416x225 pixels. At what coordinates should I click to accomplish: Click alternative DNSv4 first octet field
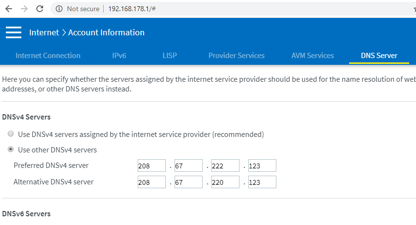click(x=151, y=182)
